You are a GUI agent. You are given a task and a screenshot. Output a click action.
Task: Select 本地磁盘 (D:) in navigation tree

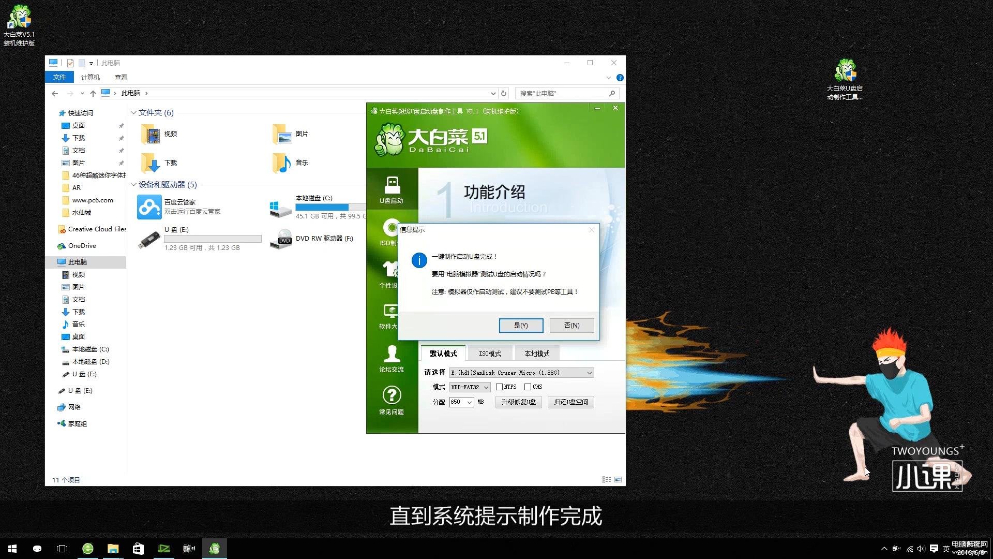[x=86, y=362]
